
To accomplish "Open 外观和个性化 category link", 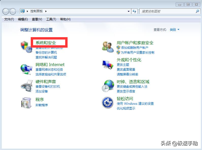I will click(x=129, y=60).
